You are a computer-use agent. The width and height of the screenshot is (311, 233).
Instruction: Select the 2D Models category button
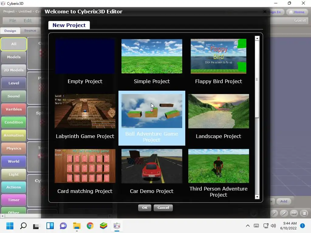point(14,70)
